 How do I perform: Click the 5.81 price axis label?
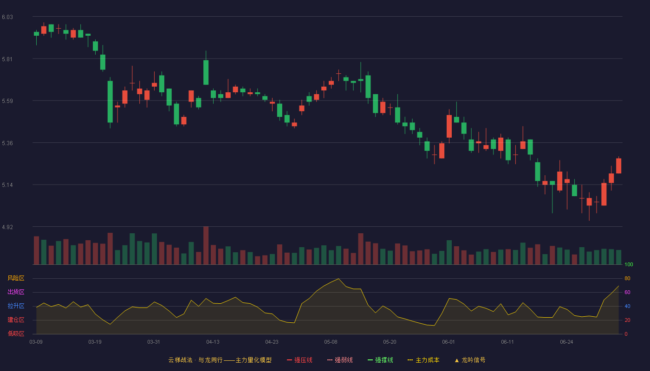[x=7, y=59]
